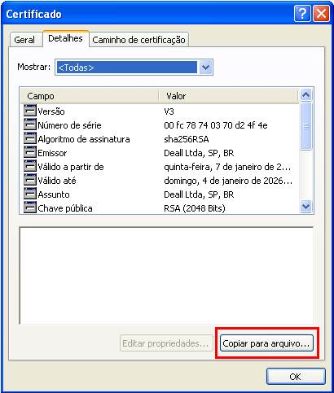Click the Copiar para arquivo button

pos(266,343)
